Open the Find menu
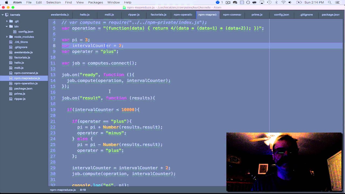 [68, 2]
